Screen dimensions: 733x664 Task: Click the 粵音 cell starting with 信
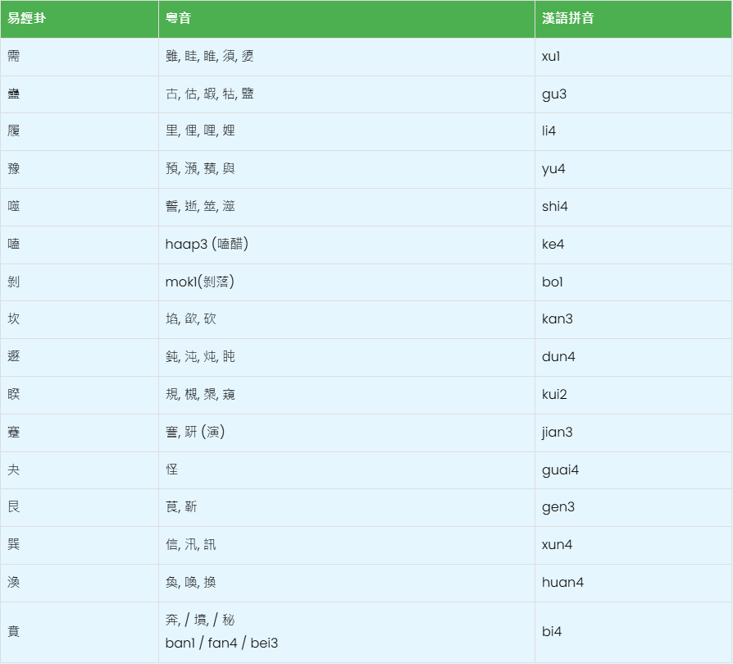pos(347,546)
